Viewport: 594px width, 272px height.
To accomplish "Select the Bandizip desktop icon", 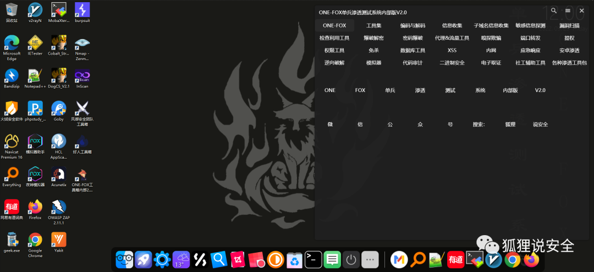I will point(12,79).
